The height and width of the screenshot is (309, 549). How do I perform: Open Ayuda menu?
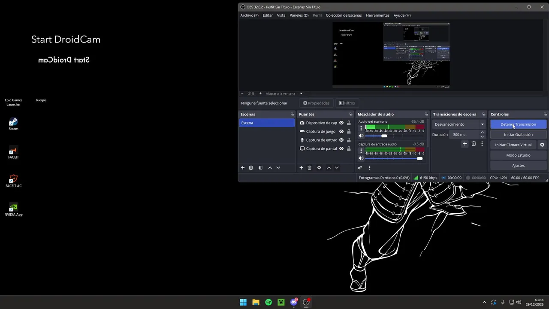[402, 15]
